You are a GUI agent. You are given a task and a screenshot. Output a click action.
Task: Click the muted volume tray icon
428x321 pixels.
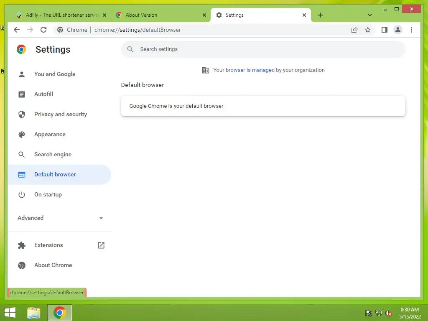coord(389,313)
